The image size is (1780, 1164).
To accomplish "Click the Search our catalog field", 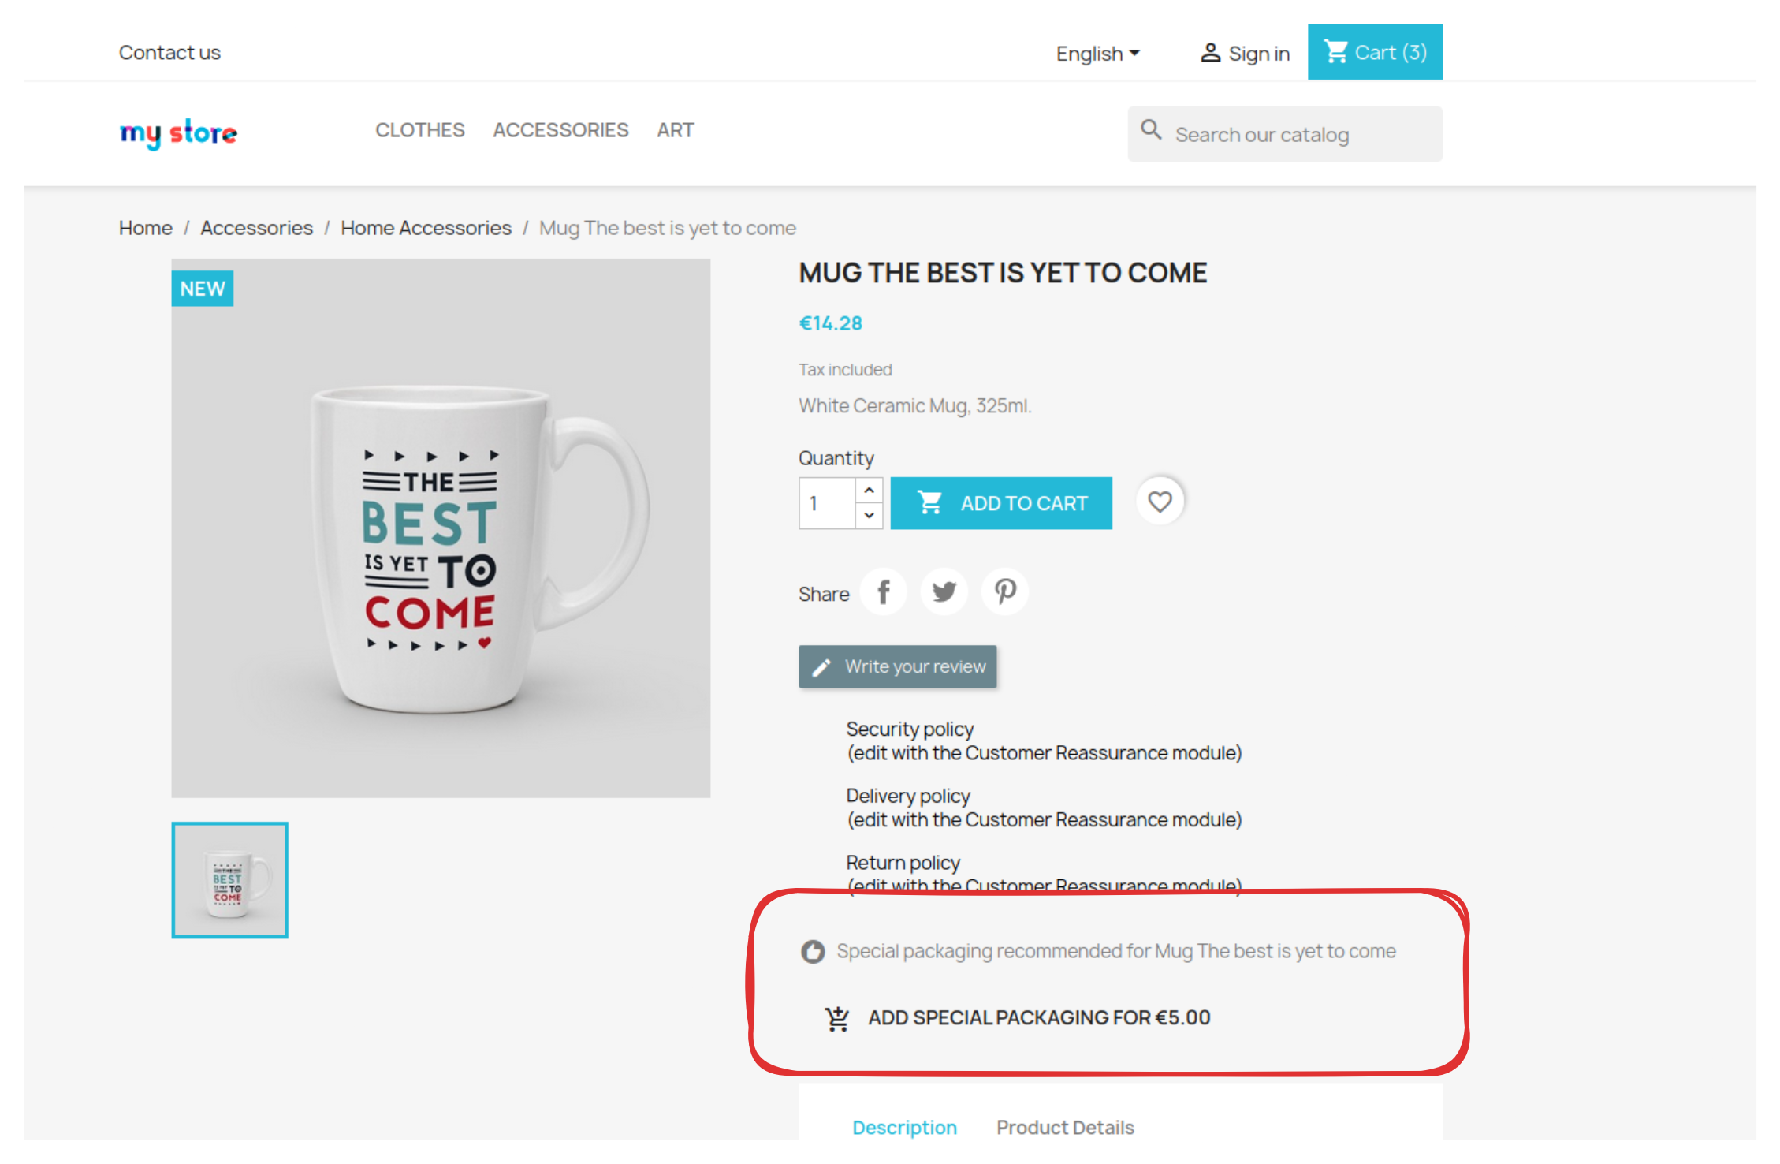I will pyautogui.click(x=1301, y=135).
